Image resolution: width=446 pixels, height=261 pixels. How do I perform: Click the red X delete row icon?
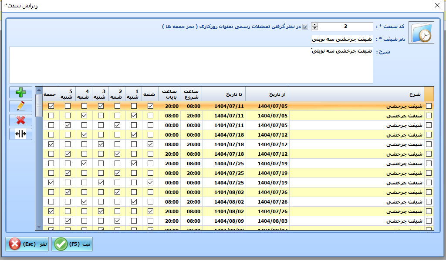click(20, 120)
